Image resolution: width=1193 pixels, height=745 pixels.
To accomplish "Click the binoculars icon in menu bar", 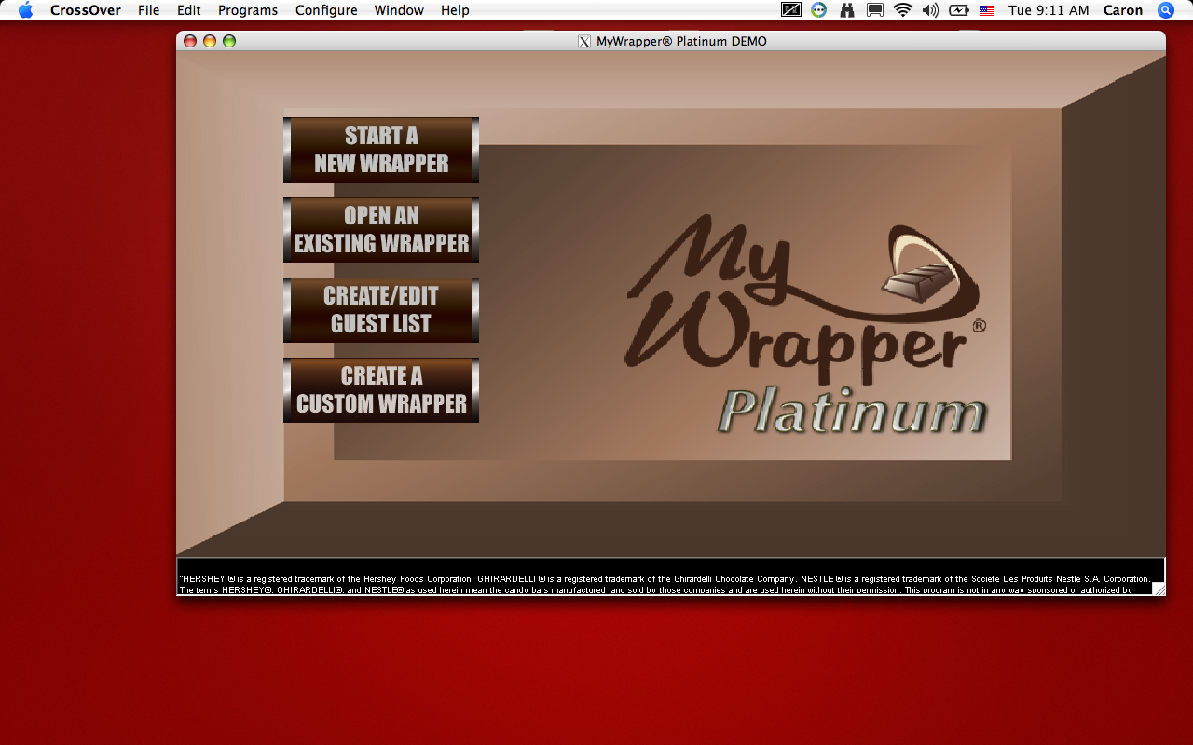I will [x=847, y=10].
